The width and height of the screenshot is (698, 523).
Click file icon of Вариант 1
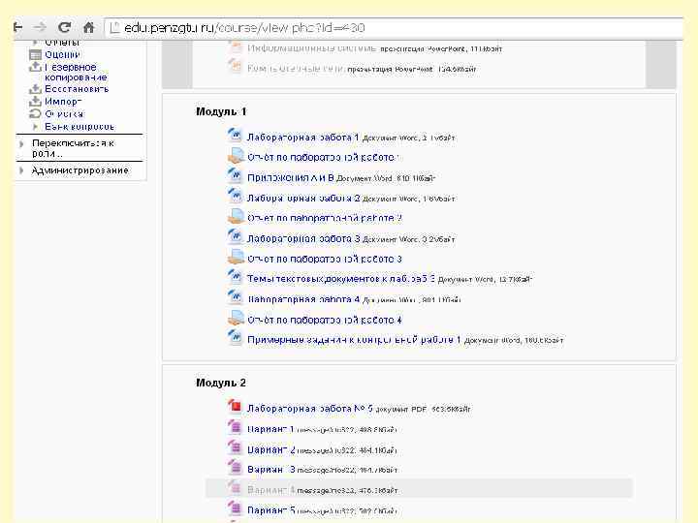(x=235, y=427)
